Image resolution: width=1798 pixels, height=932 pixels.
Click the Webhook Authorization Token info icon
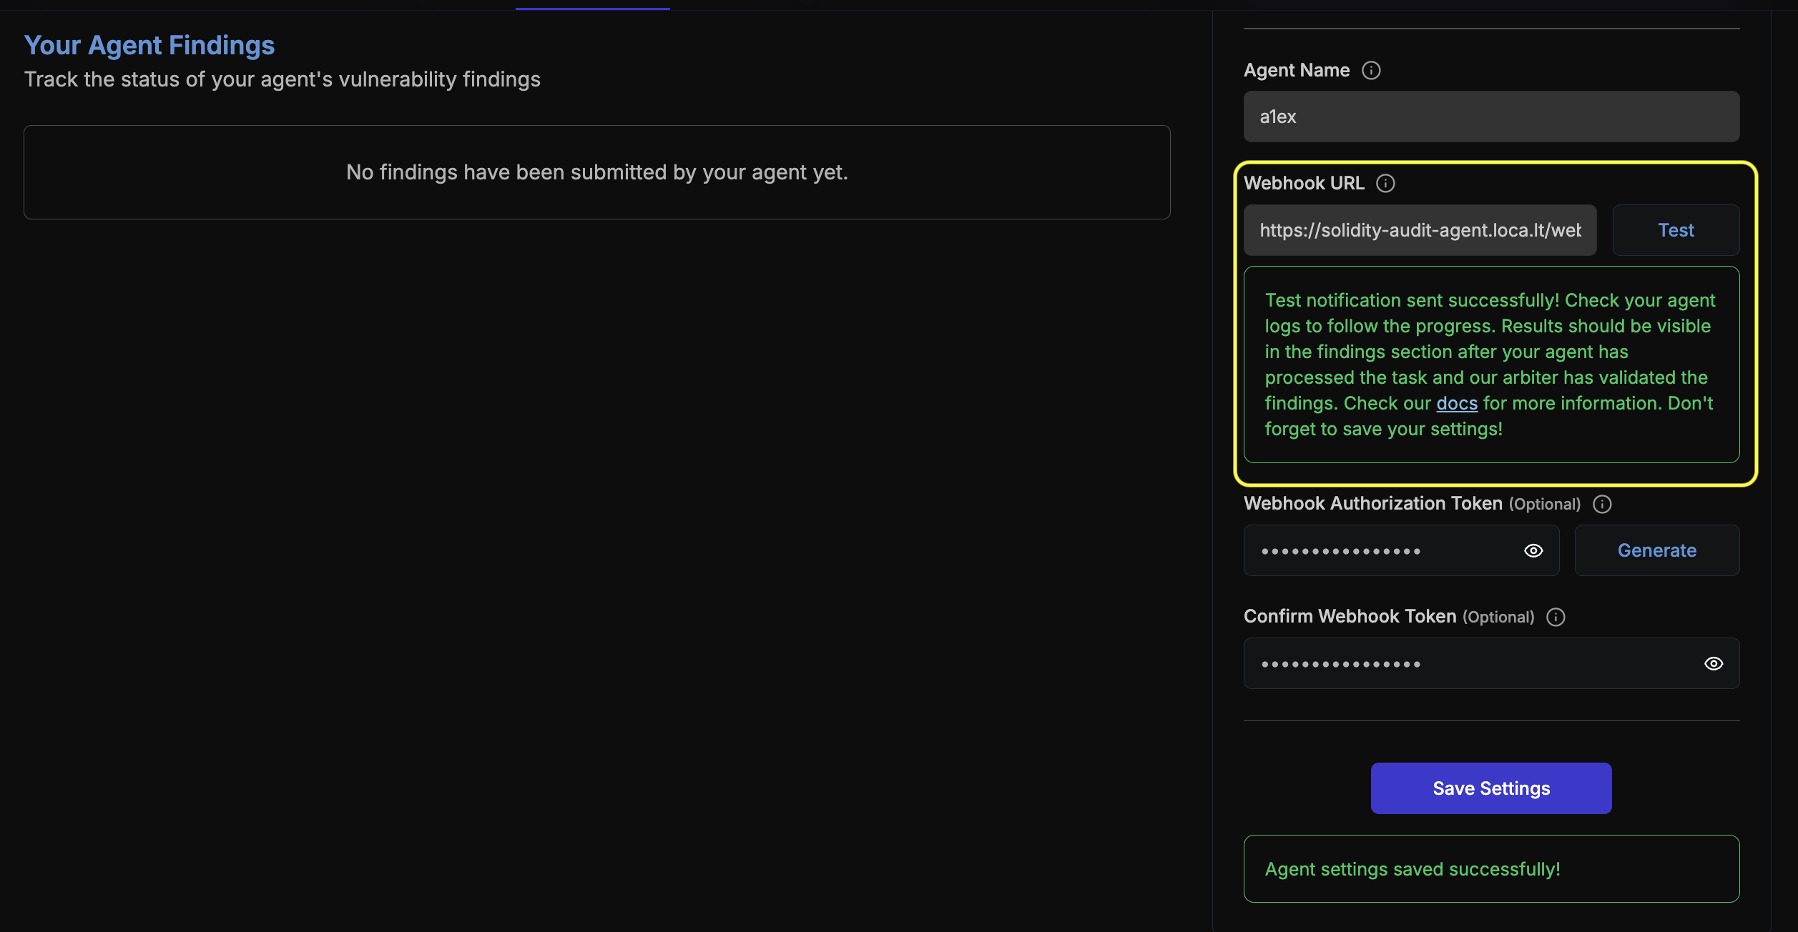(x=1602, y=504)
